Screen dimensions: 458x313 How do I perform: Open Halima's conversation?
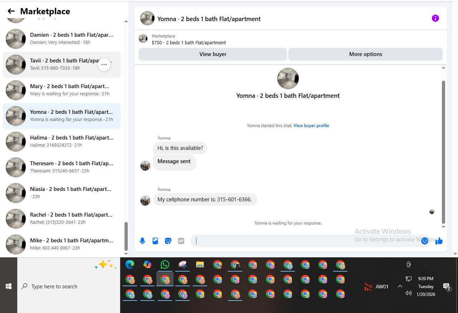(x=62, y=142)
